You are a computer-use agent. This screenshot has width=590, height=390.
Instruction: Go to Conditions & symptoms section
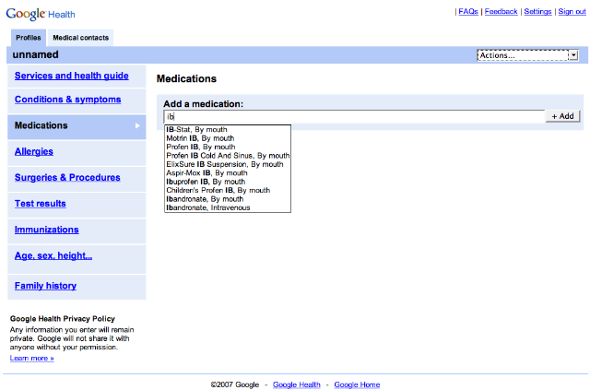point(67,100)
